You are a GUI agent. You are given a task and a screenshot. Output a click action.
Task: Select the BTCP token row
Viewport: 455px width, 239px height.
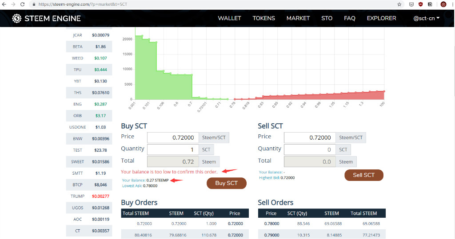pos(89,184)
